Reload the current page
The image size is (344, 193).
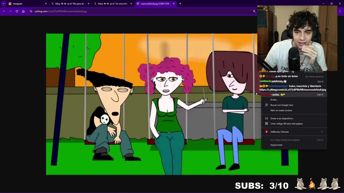point(17,11)
